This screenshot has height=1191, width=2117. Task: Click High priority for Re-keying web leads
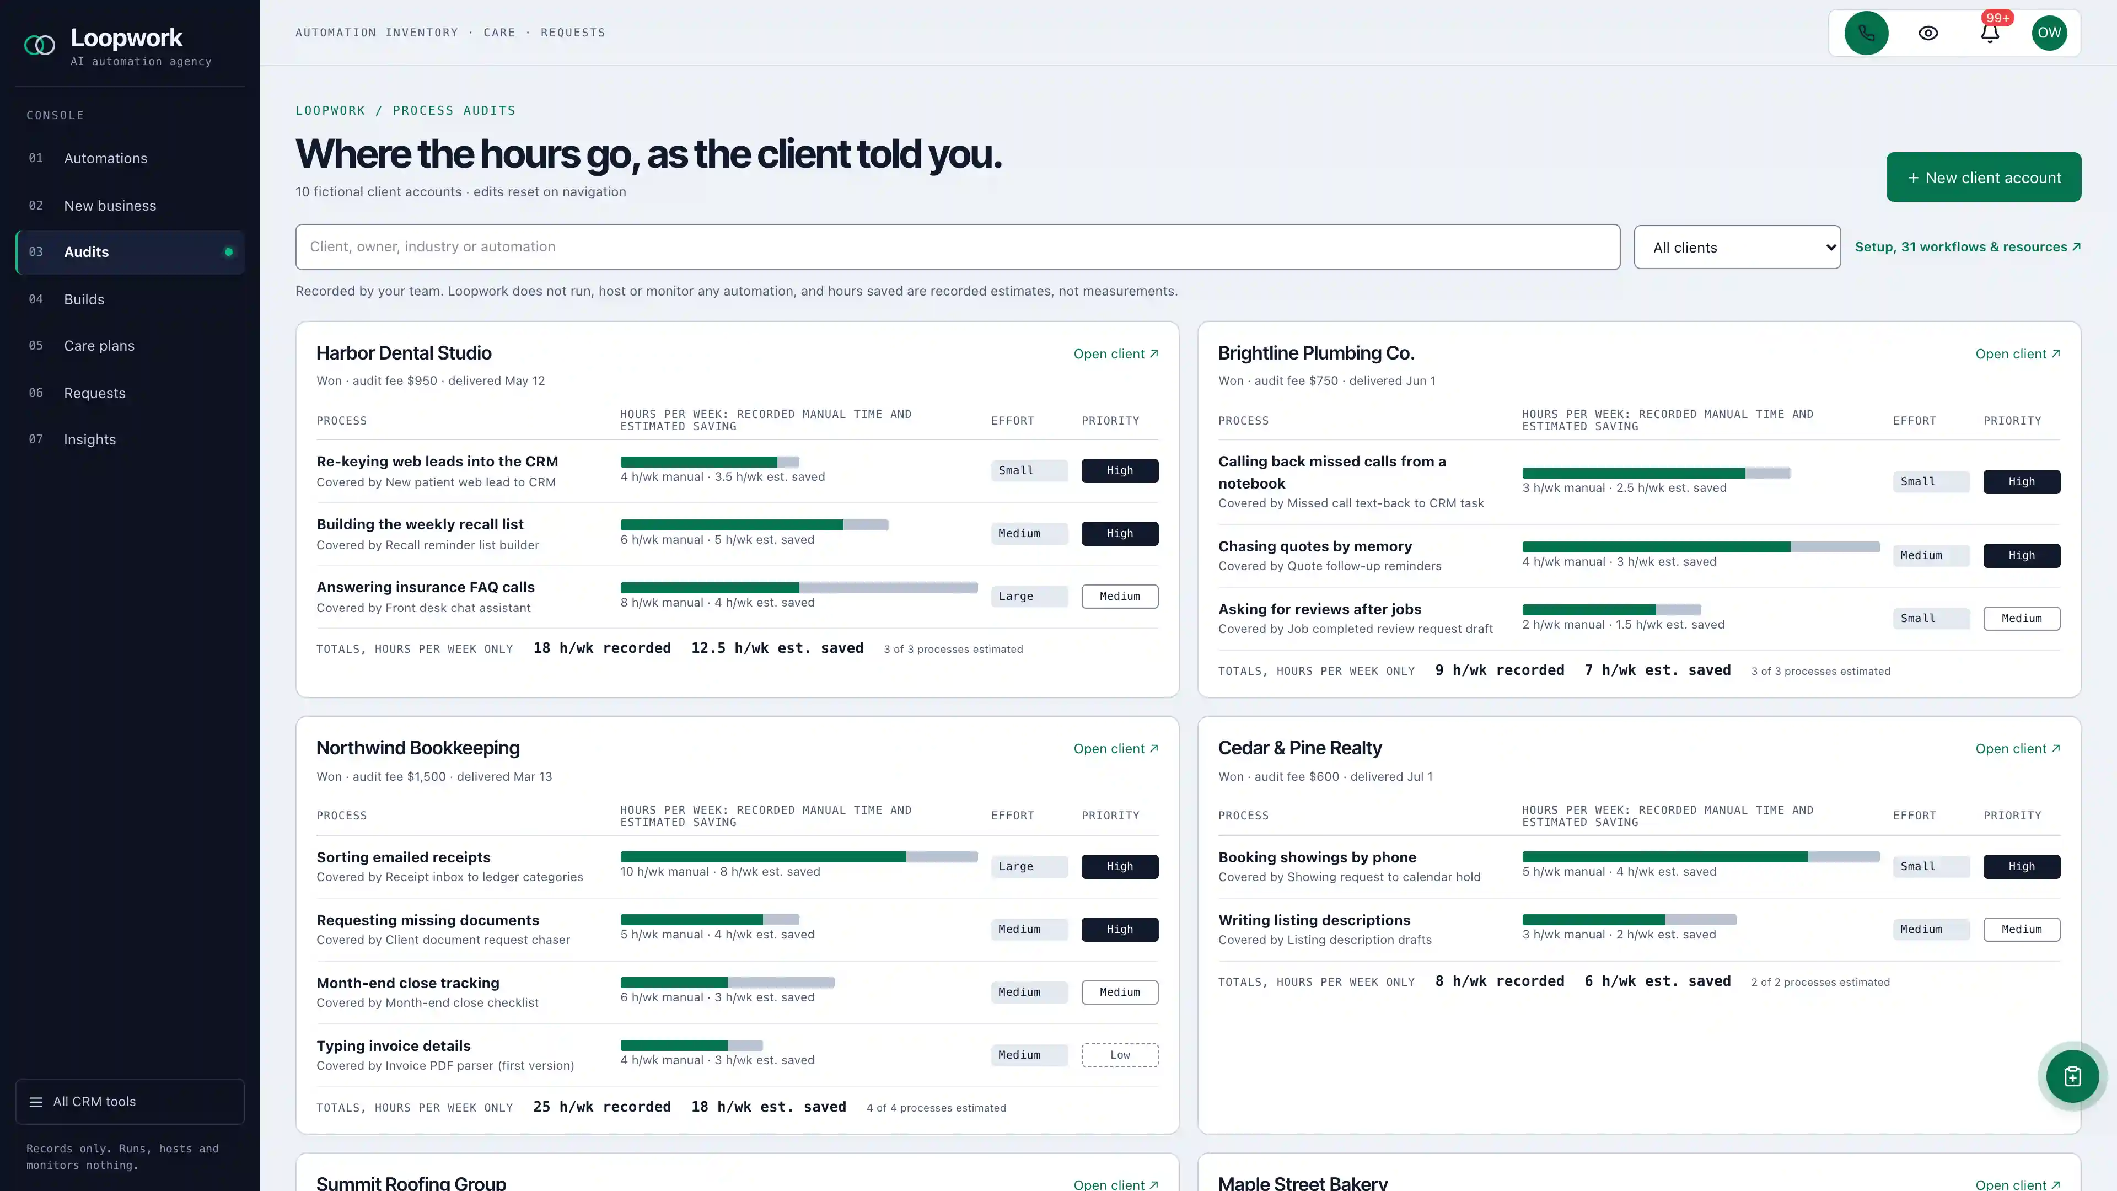(1119, 470)
